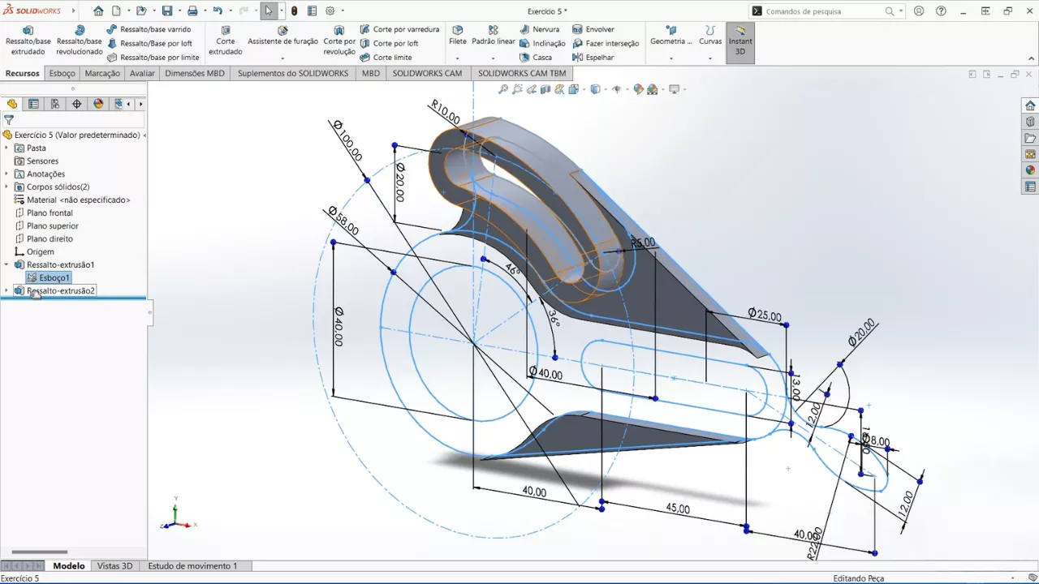Click the Comandos de pesquisa search field
This screenshot has width=1039, height=584.
coord(820,11)
